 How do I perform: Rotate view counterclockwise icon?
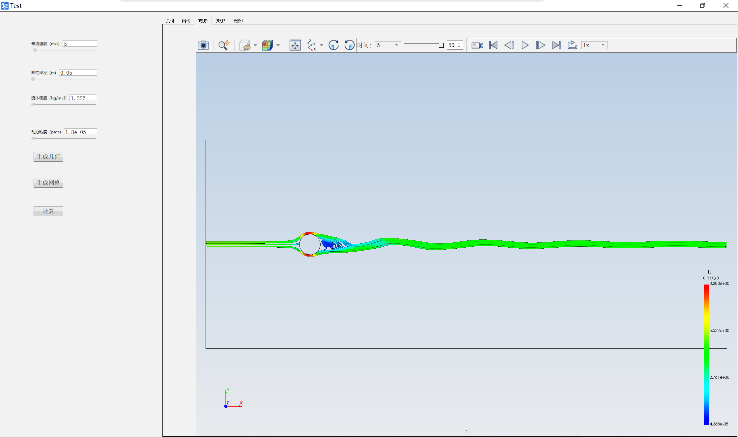[x=349, y=45]
